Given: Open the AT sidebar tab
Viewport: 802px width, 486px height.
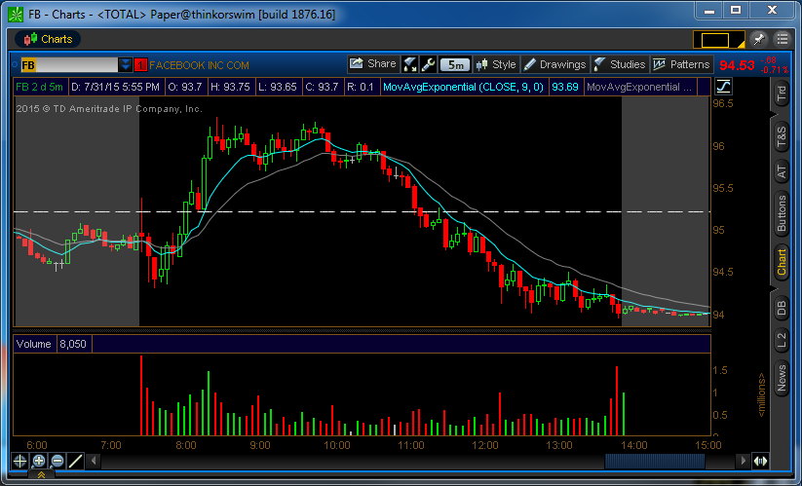Looking at the screenshot, I should 781,171.
